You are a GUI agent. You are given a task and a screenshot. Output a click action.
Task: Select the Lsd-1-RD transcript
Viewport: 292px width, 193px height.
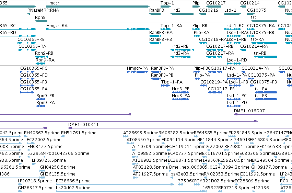tap(234, 64)
